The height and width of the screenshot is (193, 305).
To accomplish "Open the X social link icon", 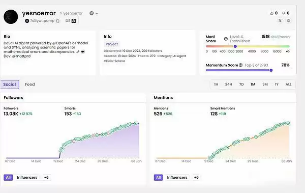I will pos(280,20).
